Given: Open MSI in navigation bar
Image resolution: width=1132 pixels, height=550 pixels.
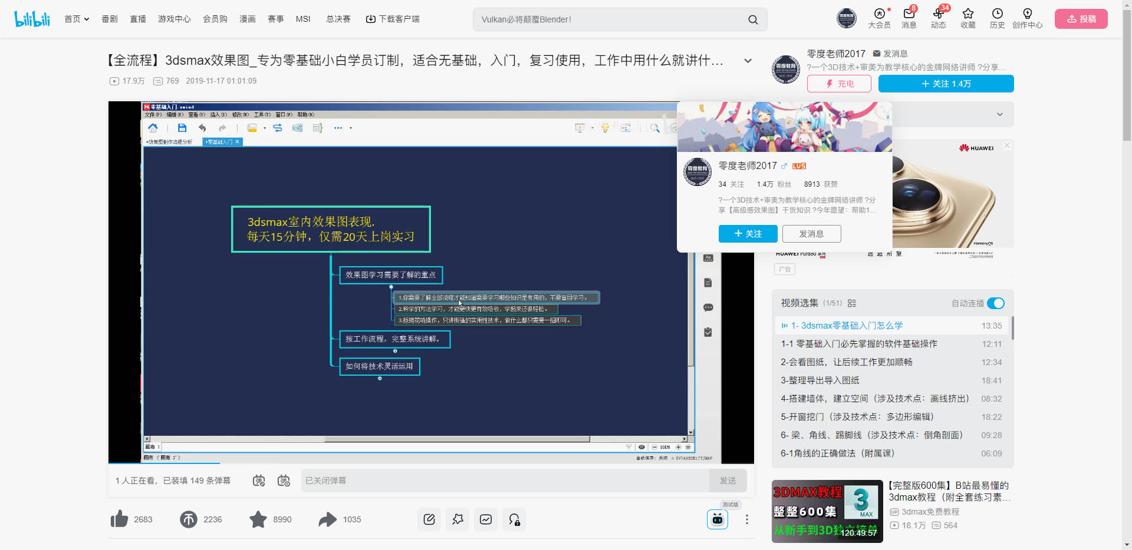Looking at the screenshot, I should [x=303, y=19].
